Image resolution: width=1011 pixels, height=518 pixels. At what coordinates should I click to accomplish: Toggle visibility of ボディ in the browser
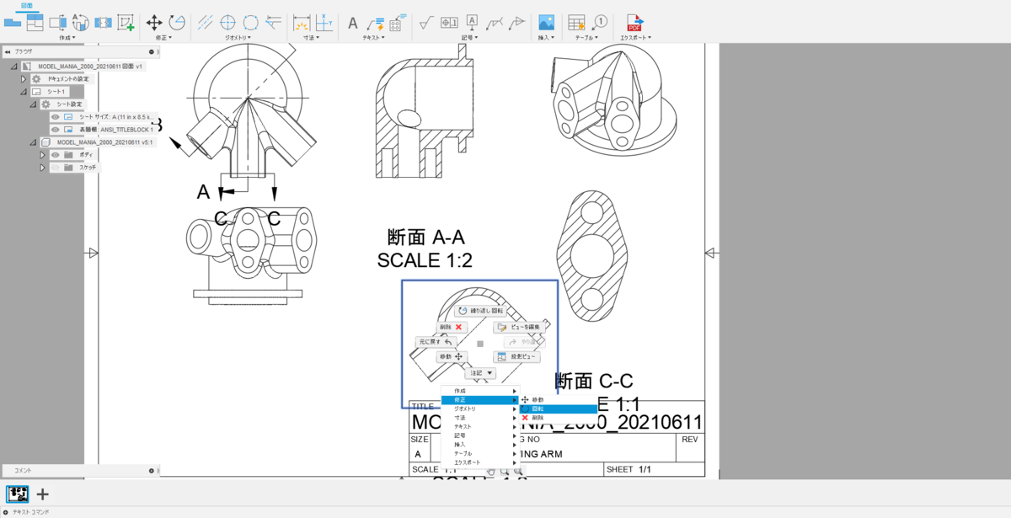55,155
